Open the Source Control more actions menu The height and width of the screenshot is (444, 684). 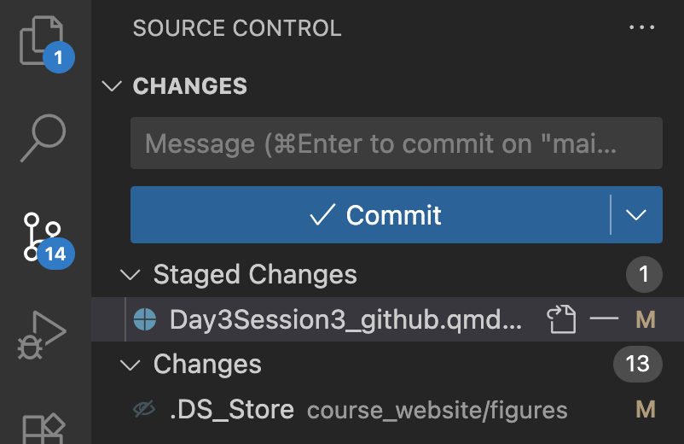641,27
